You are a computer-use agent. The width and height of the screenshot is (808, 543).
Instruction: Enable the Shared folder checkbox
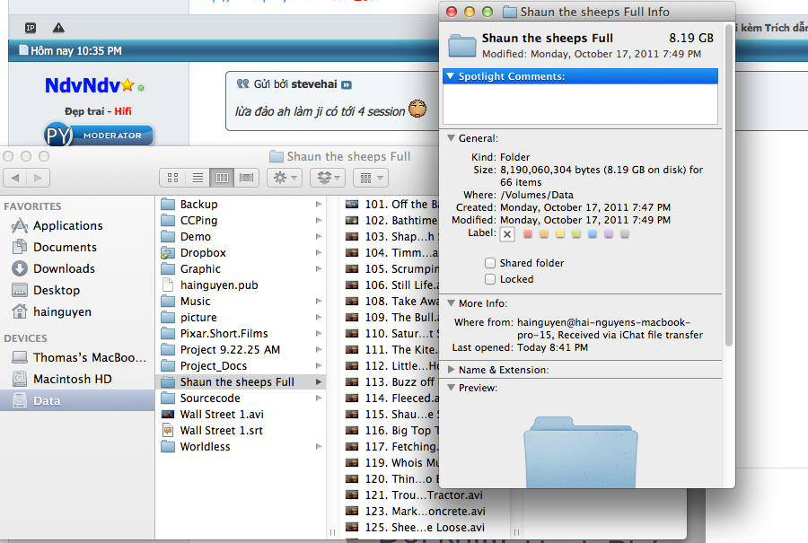pos(490,263)
